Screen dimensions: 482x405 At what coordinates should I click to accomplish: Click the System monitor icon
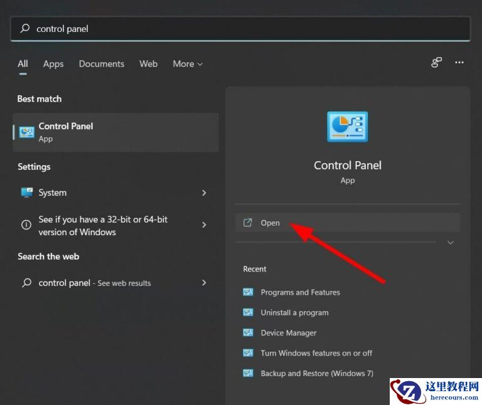coord(27,192)
